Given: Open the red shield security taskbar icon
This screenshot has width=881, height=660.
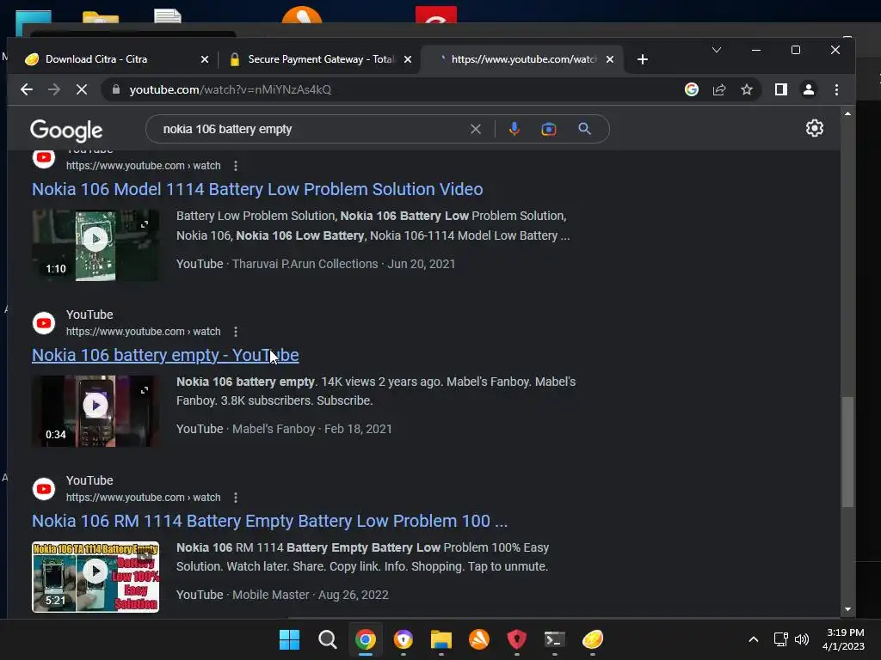Looking at the screenshot, I should pyautogui.click(x=517, y=639).
